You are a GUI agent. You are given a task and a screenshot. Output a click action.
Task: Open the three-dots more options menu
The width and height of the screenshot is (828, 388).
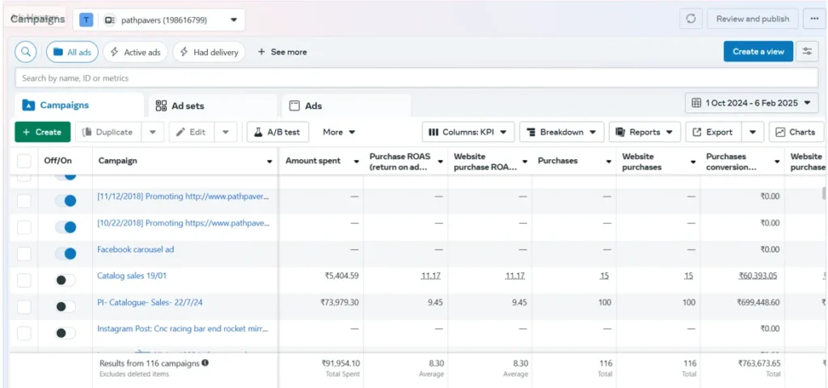(813, 19)
